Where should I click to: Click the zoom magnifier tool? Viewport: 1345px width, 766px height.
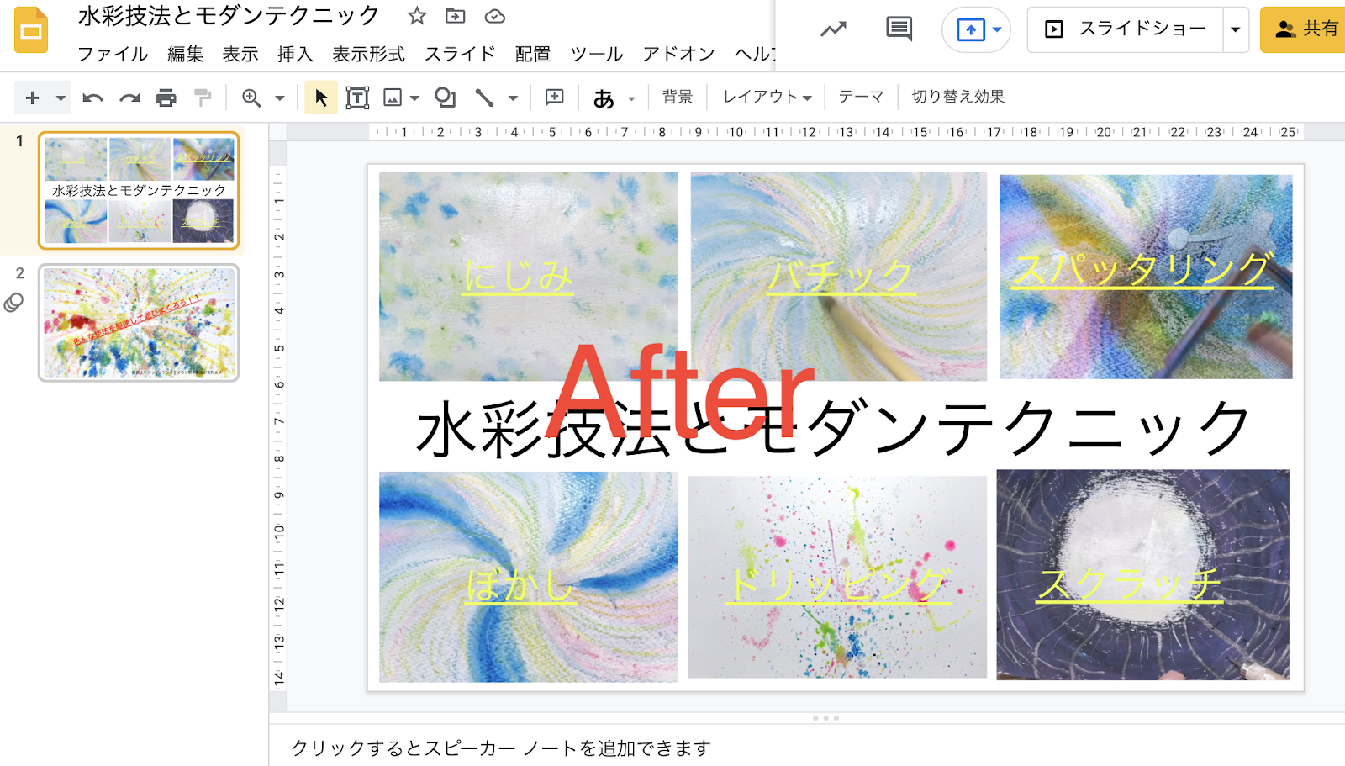click(x=251, y=98)
